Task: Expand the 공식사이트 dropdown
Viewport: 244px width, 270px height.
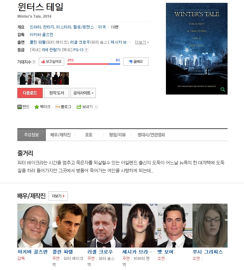Action: tap(83, 93)
